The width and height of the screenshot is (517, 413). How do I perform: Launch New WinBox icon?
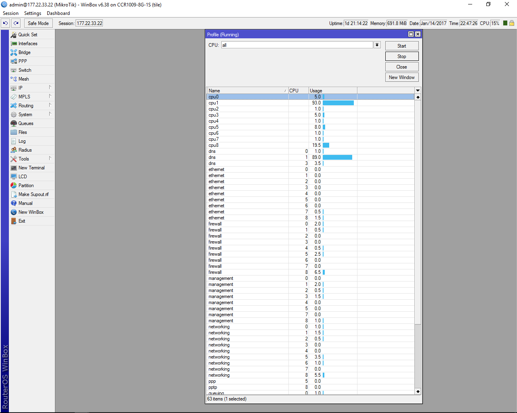(14, 212)
